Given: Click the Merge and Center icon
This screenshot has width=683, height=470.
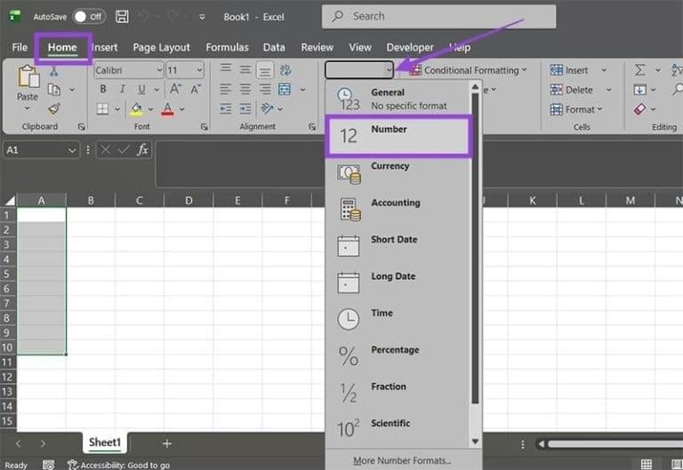Looking at the screenshot, I should 284,89.
